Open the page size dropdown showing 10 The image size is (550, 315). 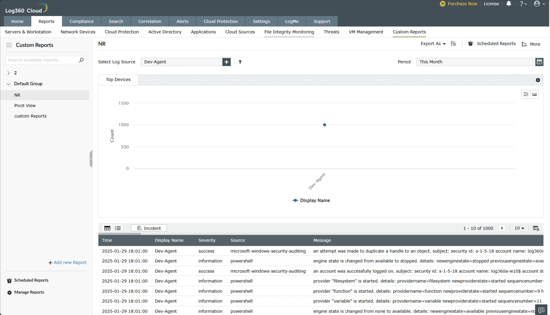(519, 228)
